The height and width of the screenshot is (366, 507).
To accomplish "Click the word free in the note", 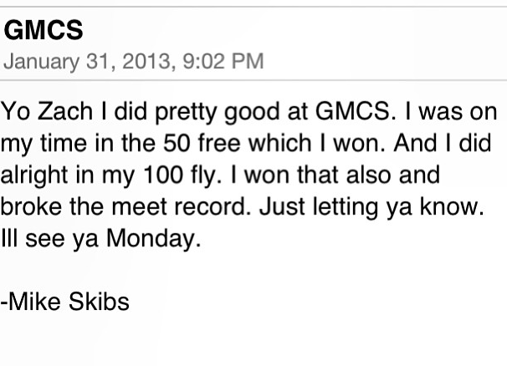I will coord(219,143).
